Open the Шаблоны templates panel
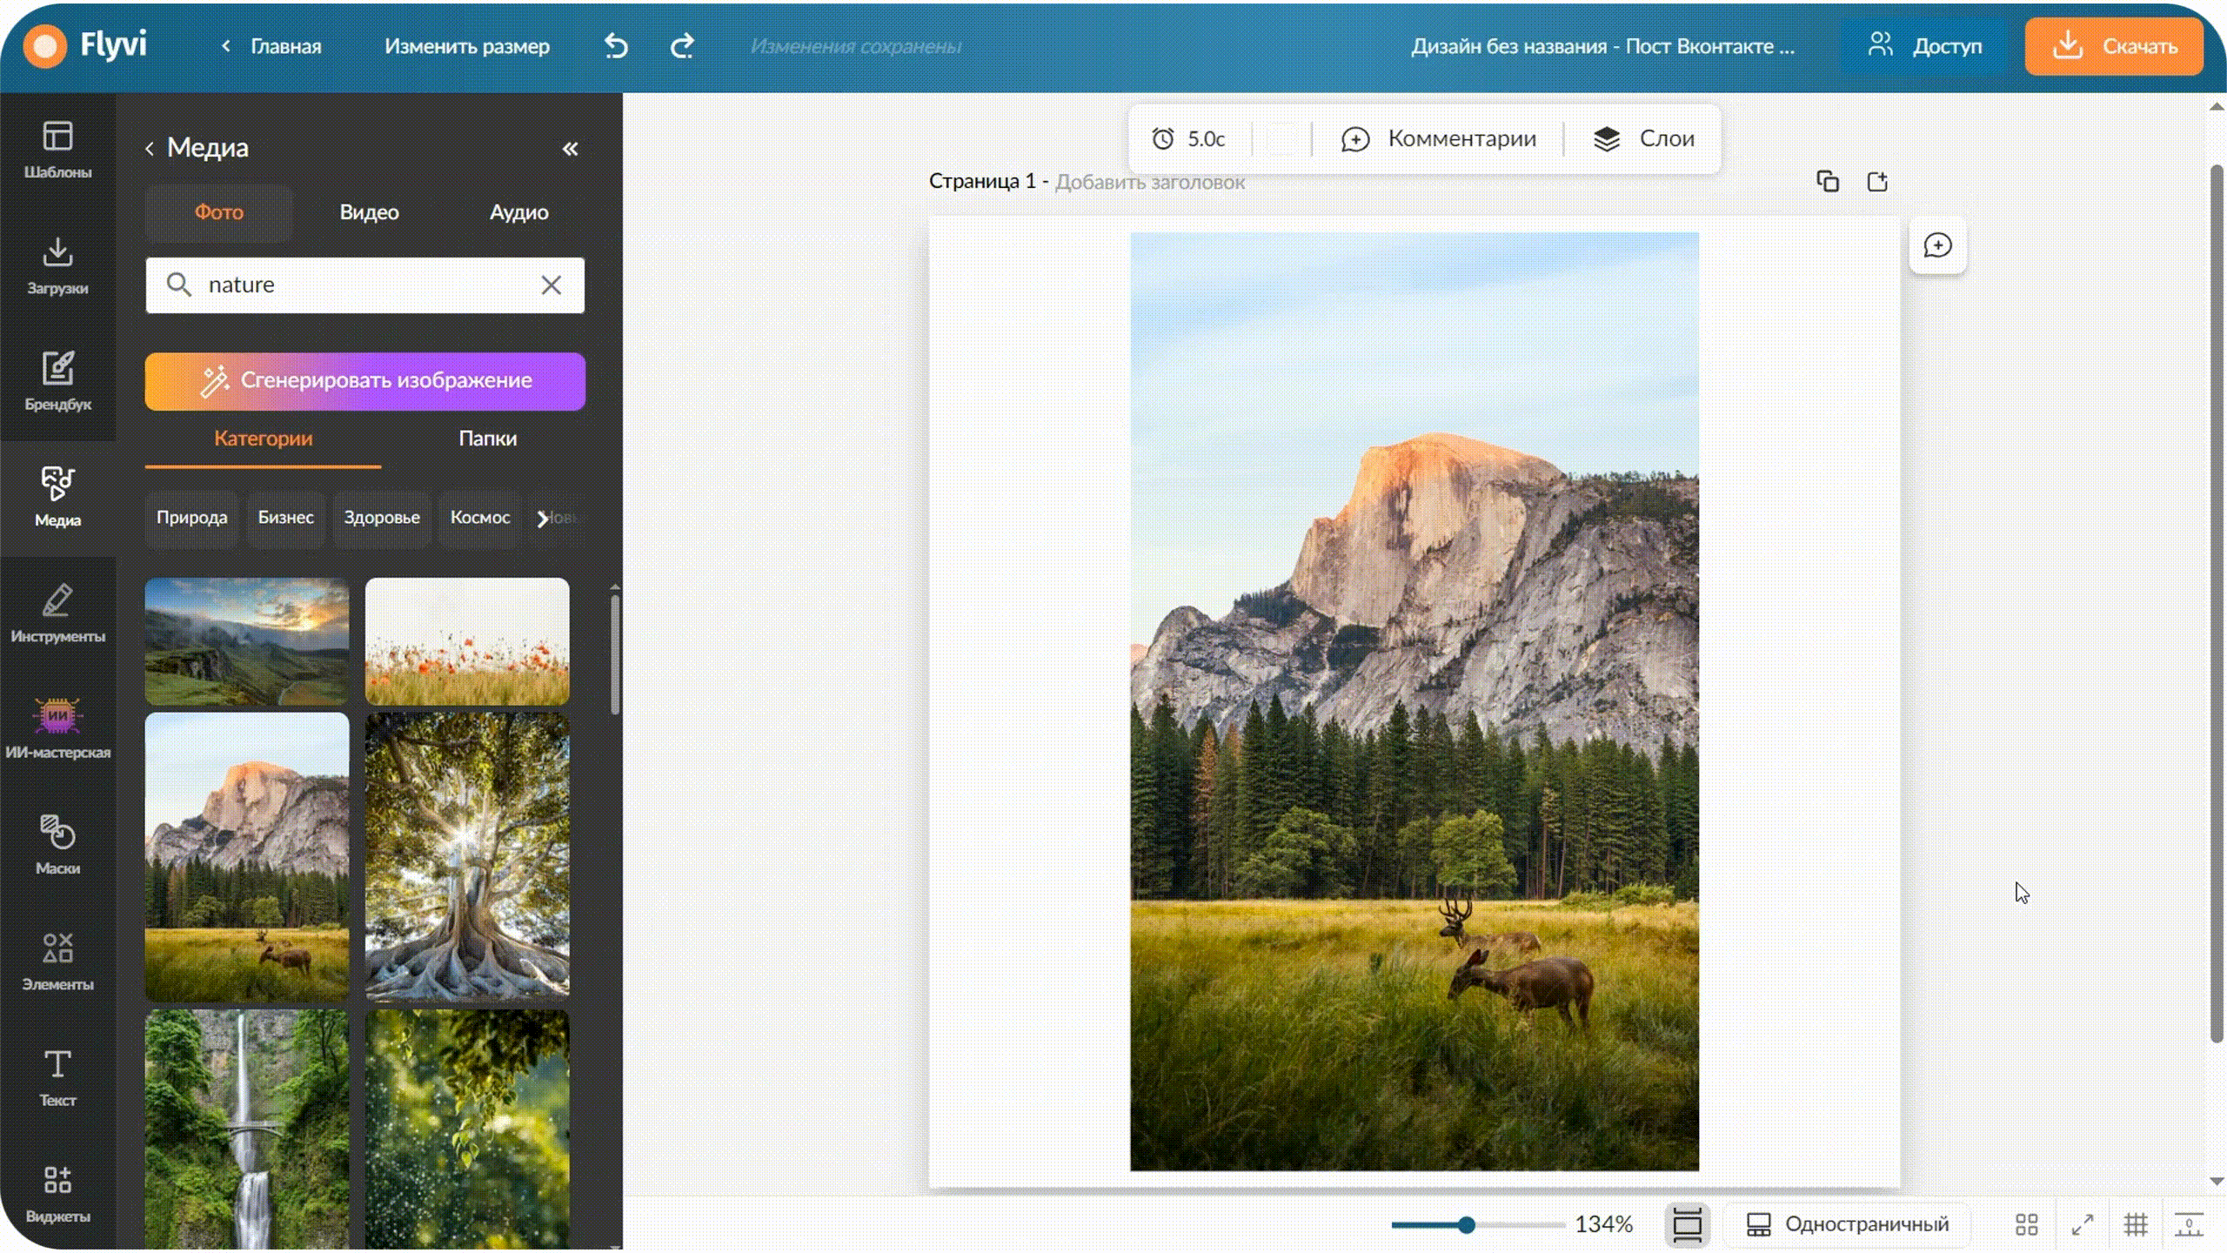The height and width of the screenshot is (1253, 2227). [x=57, y=150]
